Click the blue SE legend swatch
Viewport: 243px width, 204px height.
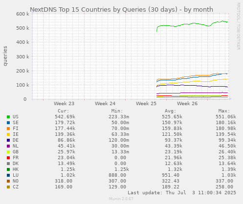click(8, 123)
